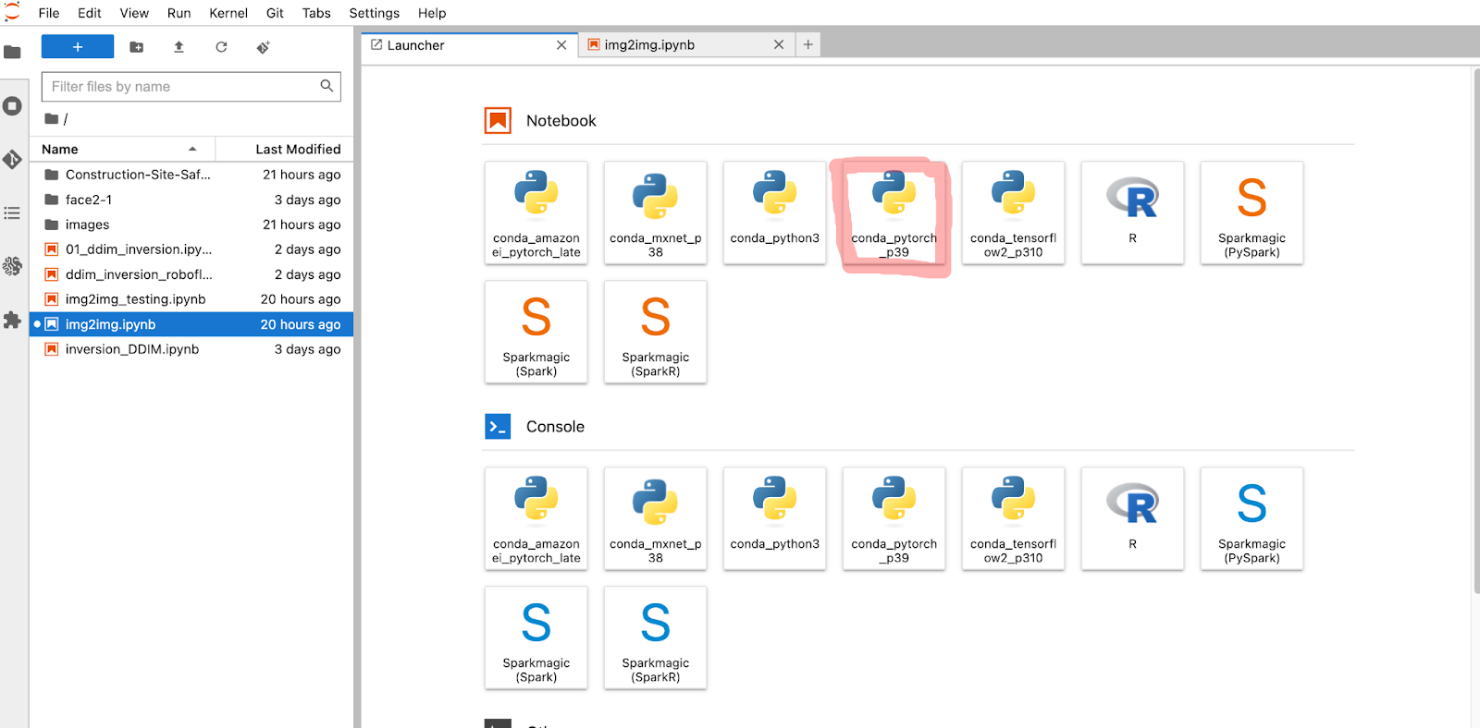1480x728 pixels.
Task: Open the Git menu
Action: [x=275, y=13]
